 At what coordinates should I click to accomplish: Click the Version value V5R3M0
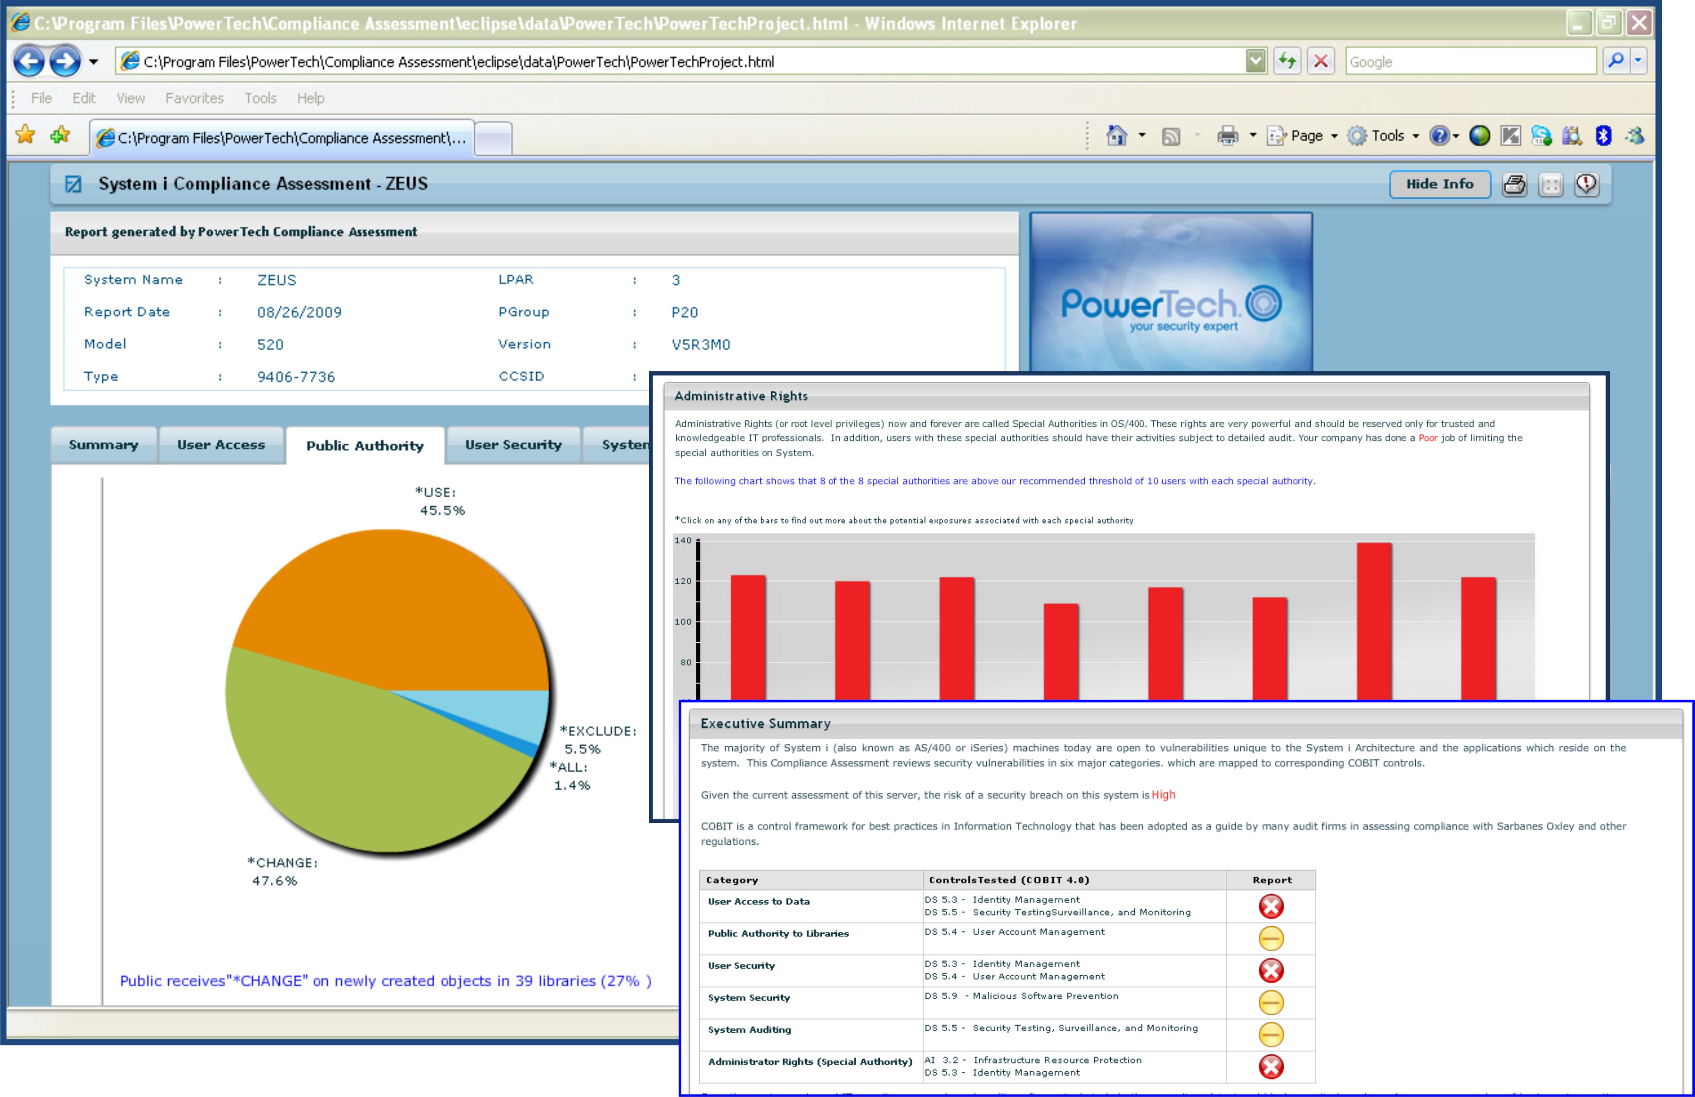click(701, 344)
